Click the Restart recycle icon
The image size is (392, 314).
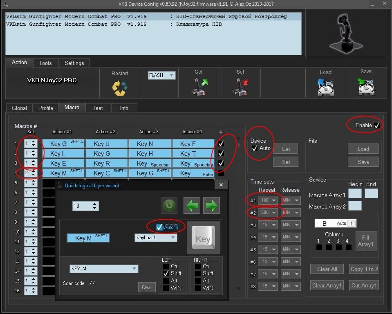point(120,88)
